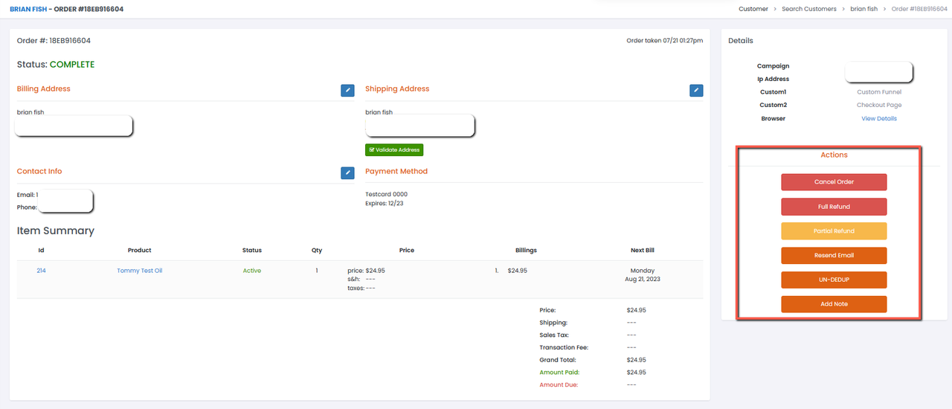Open item ID 214

[x=41, y=271]
